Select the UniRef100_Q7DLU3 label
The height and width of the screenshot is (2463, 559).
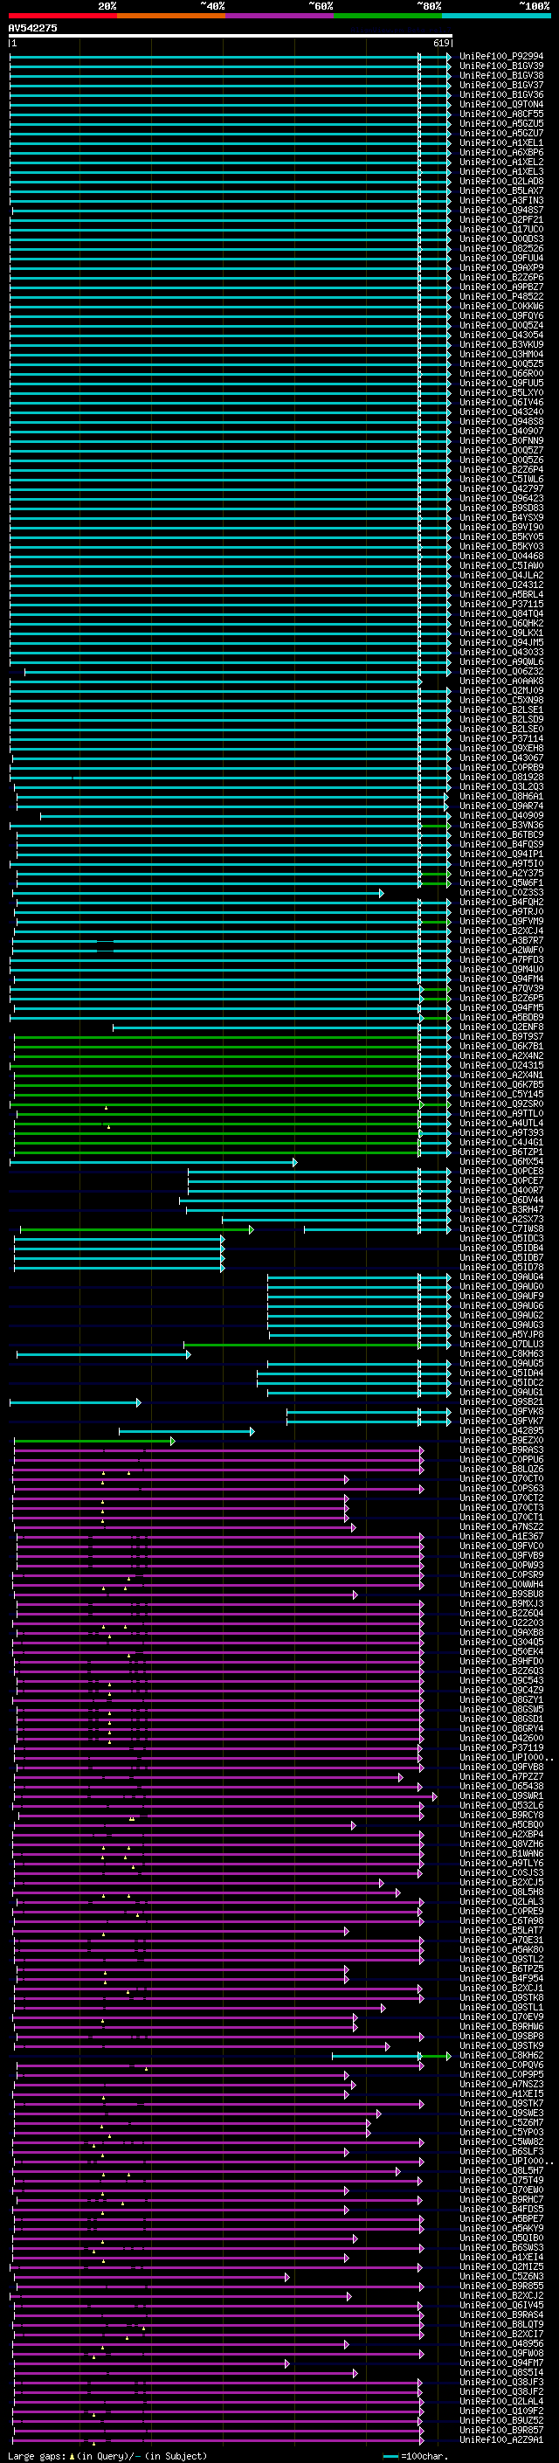pos(501,1345)
